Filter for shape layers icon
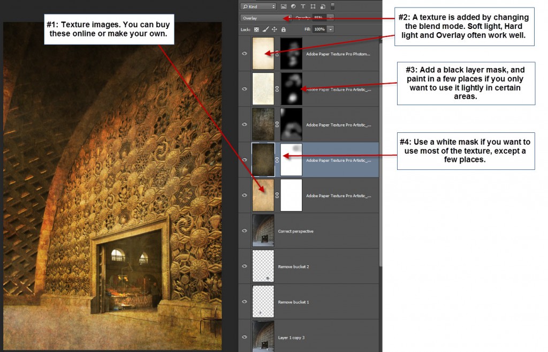Viewport: 548px width, 352px height. click(x=313, y=6)
